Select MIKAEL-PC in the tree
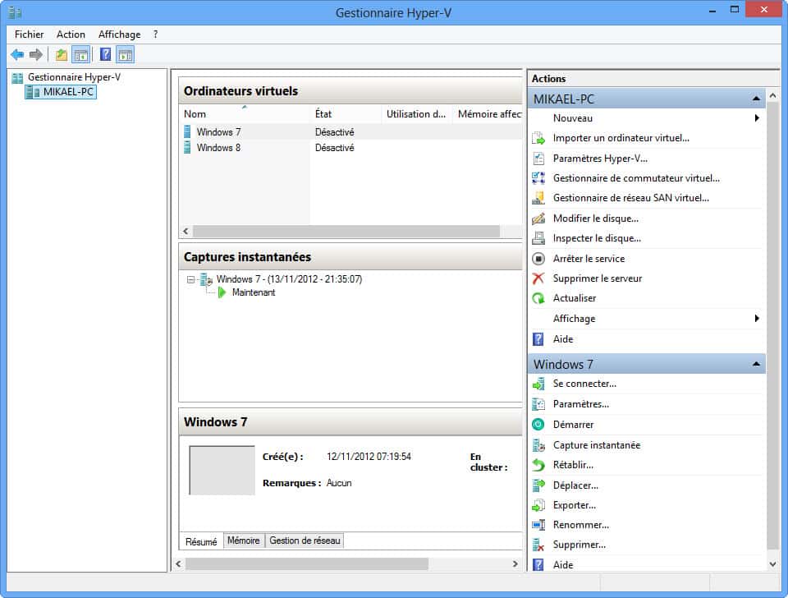Viewport: 788px width, 598px height. [61, 92]
